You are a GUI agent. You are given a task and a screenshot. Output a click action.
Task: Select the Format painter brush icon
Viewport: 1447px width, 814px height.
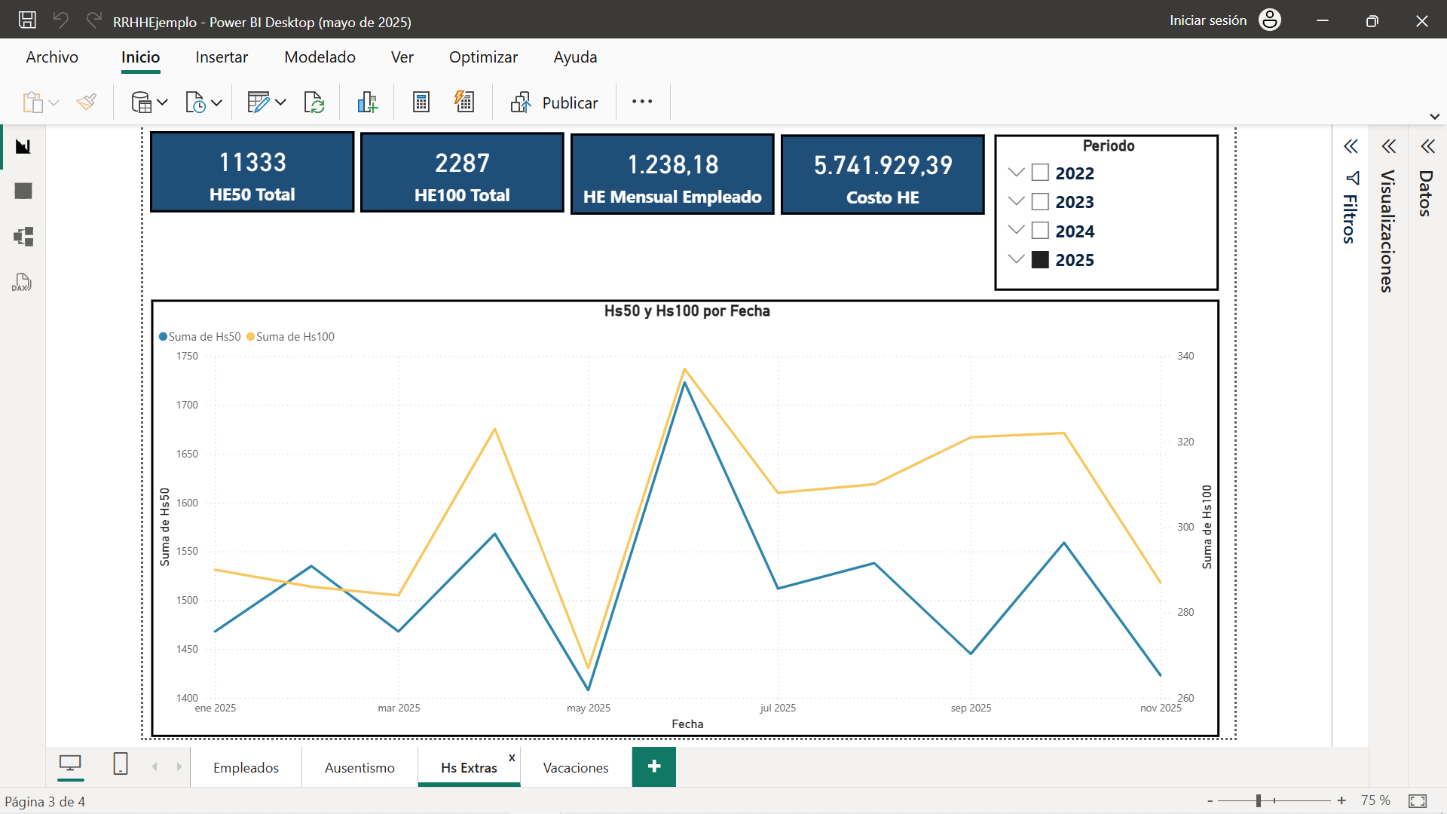coord(87,102)
